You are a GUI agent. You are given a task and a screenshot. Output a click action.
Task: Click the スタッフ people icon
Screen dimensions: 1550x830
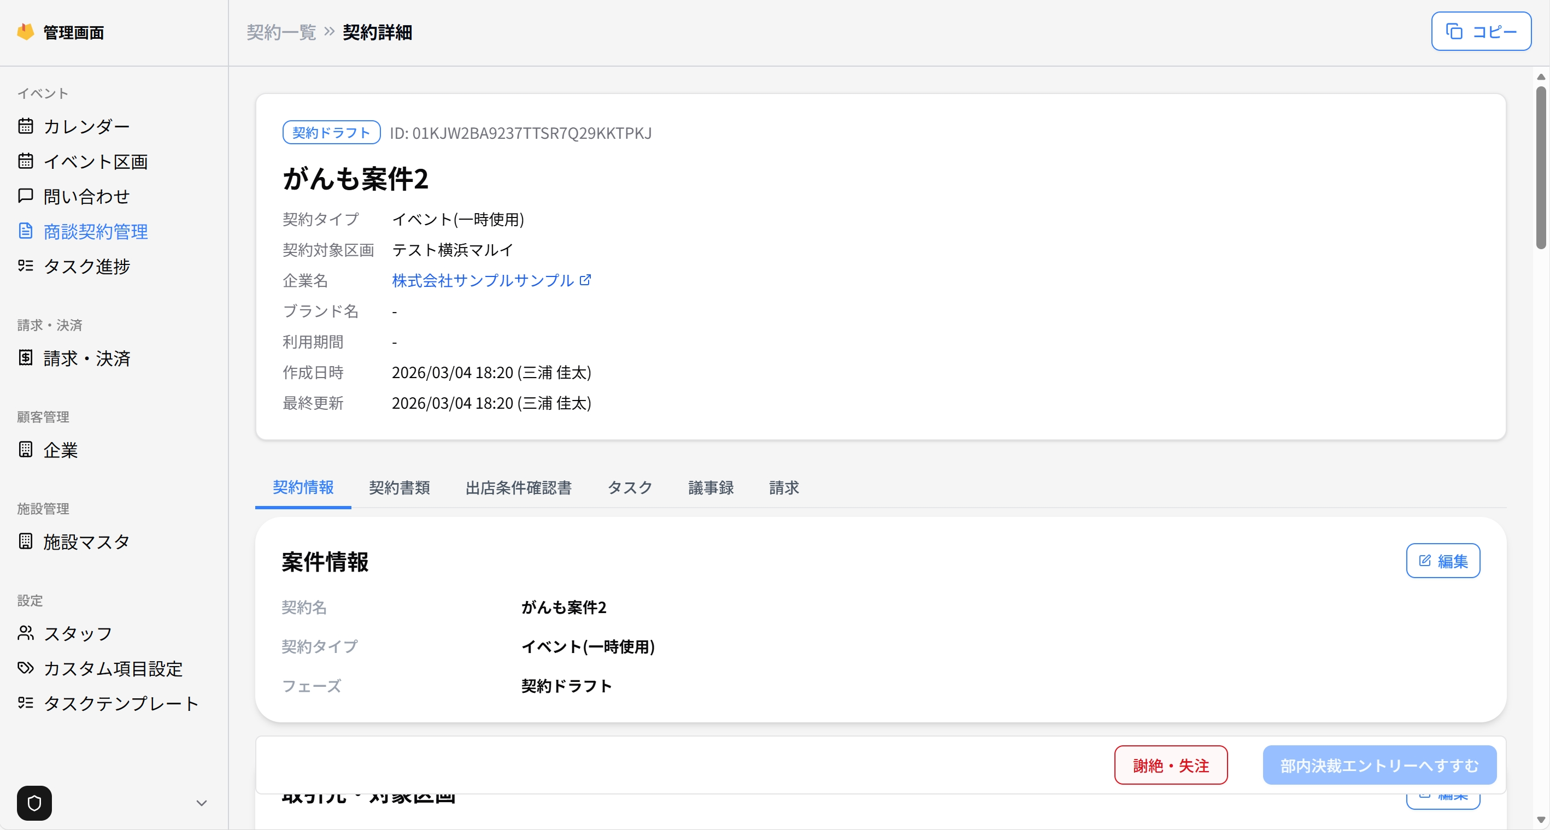point(25,633)
